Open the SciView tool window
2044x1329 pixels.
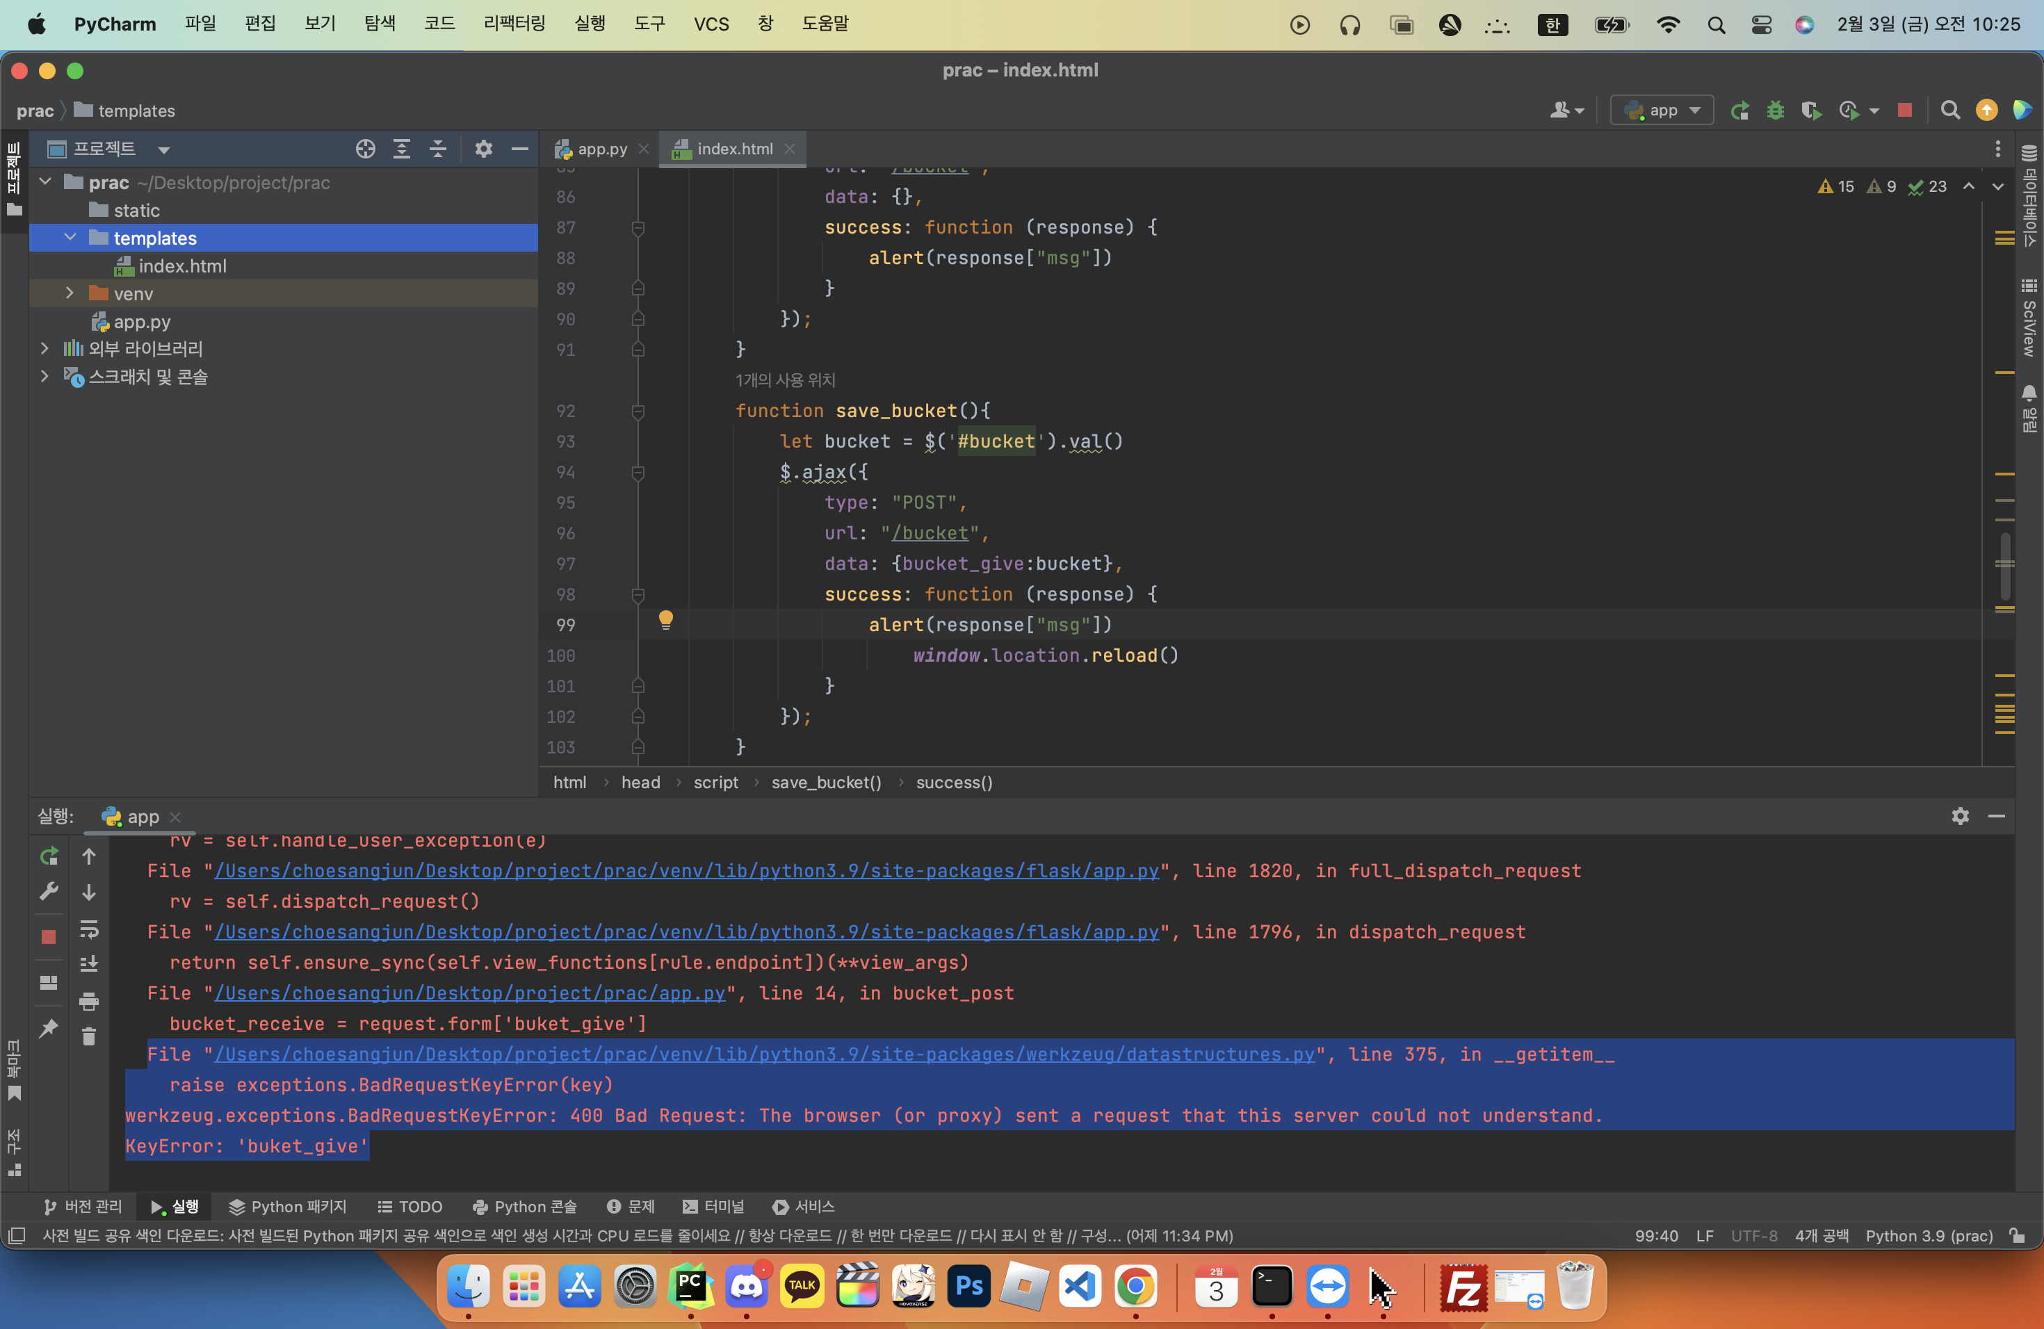[x=2029, y=317]
